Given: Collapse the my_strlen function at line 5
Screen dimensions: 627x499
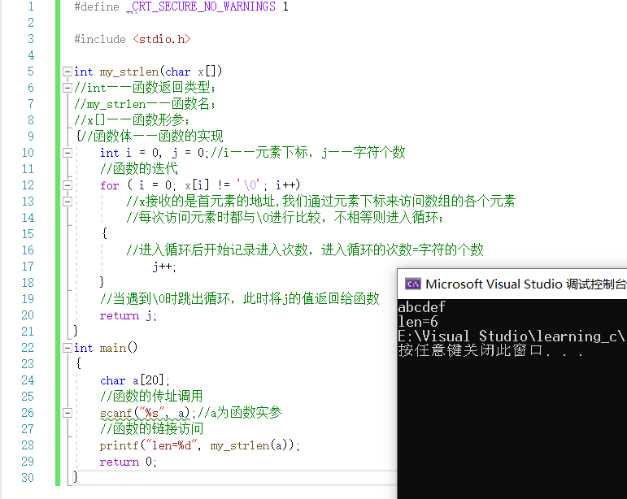Looking at the screenshot, I should 67,72.
